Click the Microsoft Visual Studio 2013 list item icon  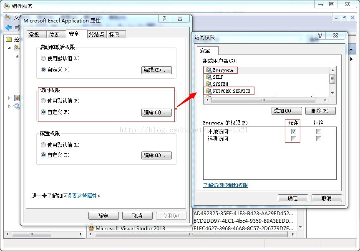91,228
